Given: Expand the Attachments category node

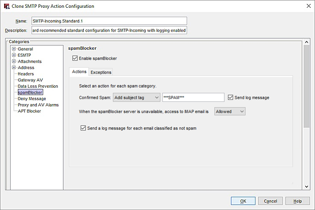Looking at the screenshot, I should coord(14,61).
